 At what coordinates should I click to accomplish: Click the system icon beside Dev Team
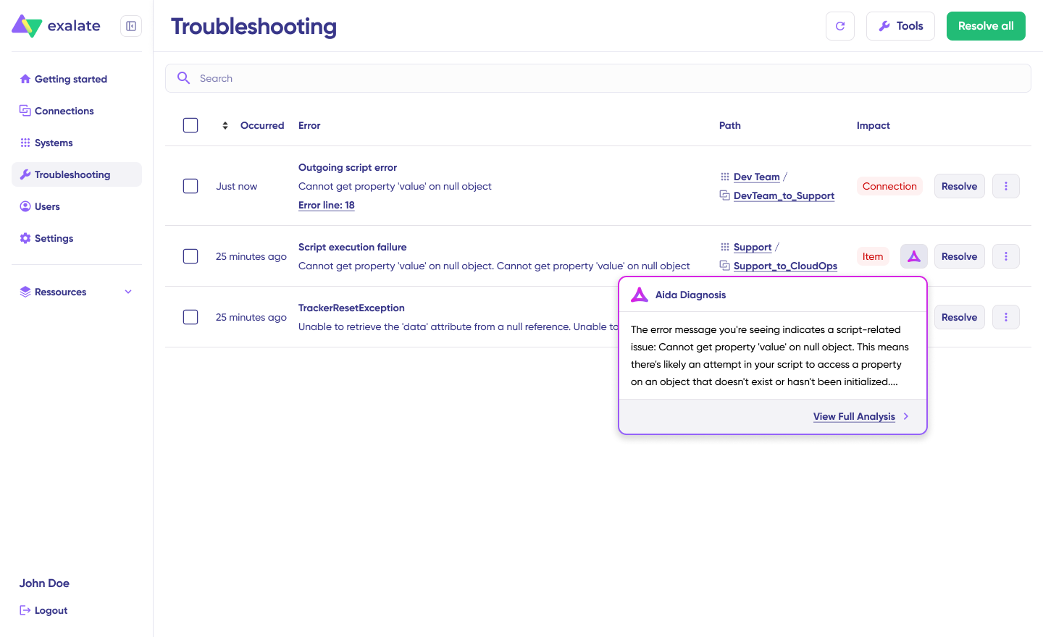click(725, 177)
